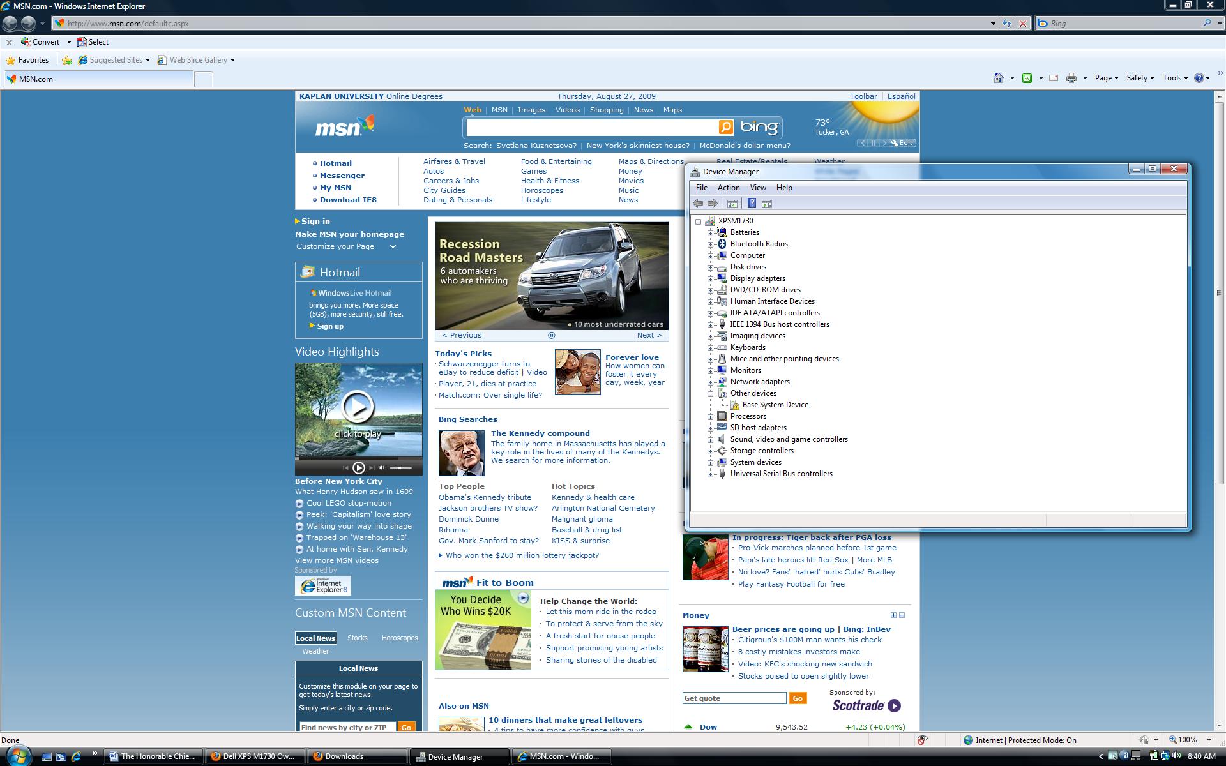Collapse the Other devices node
Screen dimensions: 1226x766
(x=710, y=394)
